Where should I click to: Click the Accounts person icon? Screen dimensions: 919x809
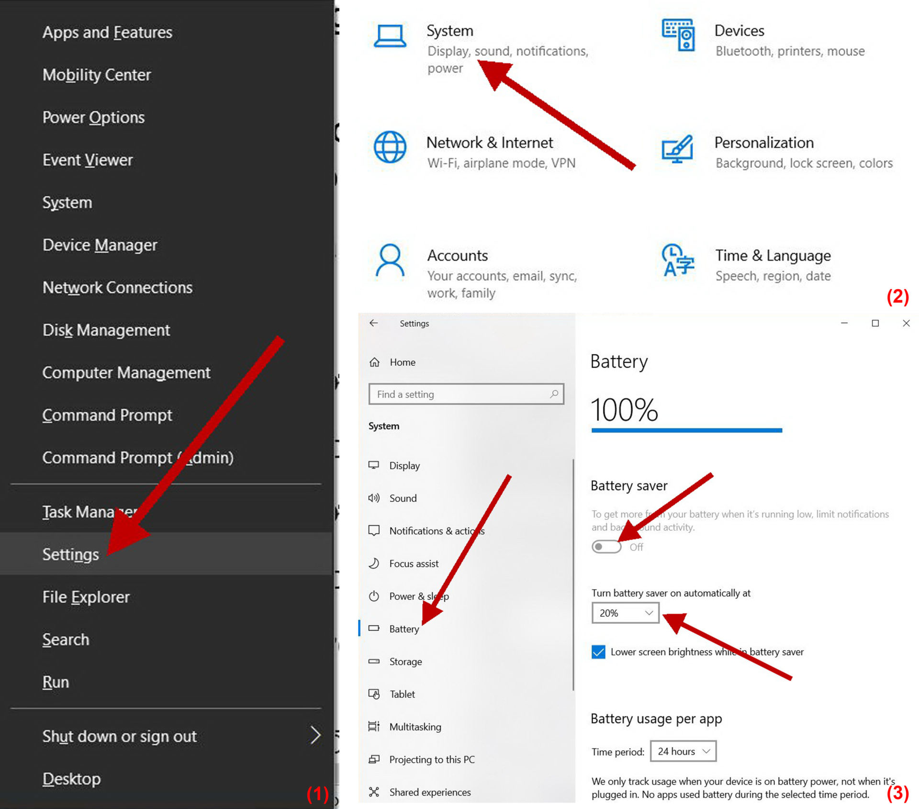(x=390, y=260)
